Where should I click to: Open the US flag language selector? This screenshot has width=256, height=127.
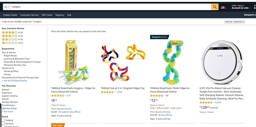[x=224, y=7]
